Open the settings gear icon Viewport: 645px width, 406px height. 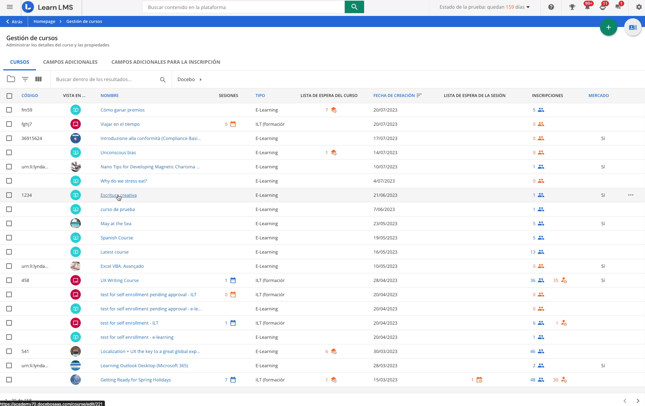[x=639, y=7]
